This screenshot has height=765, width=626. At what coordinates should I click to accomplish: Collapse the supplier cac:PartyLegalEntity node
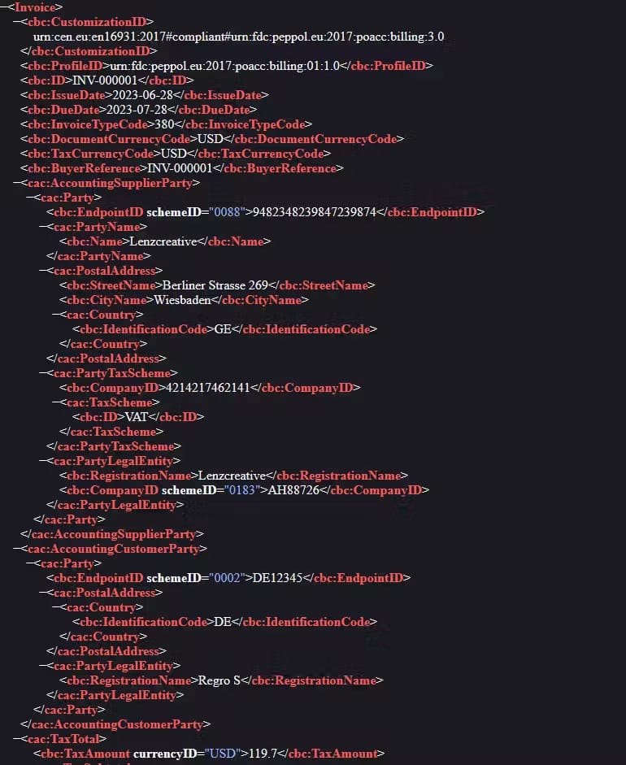coord(42,461)
